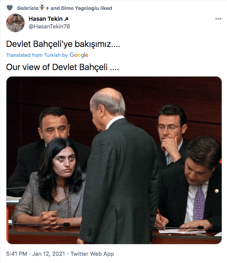Viewport: 227px width, 263px height.
Task: Click the word liked in the header line
Action: point(106,8)
